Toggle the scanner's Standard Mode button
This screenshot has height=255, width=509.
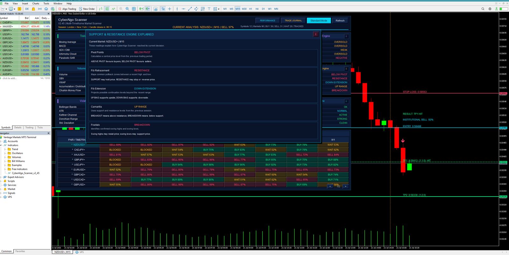pyautogui.click(x=319, y=21)
